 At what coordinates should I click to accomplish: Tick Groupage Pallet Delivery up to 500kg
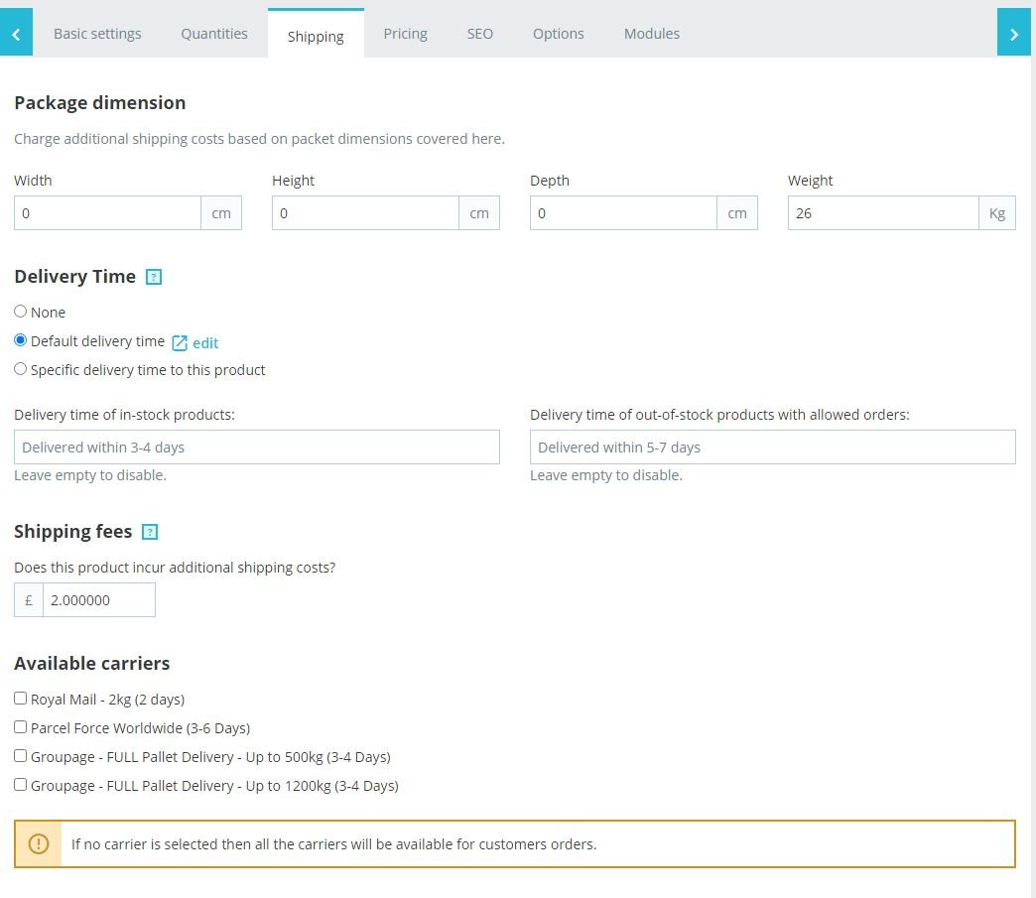tap(21, 756)
